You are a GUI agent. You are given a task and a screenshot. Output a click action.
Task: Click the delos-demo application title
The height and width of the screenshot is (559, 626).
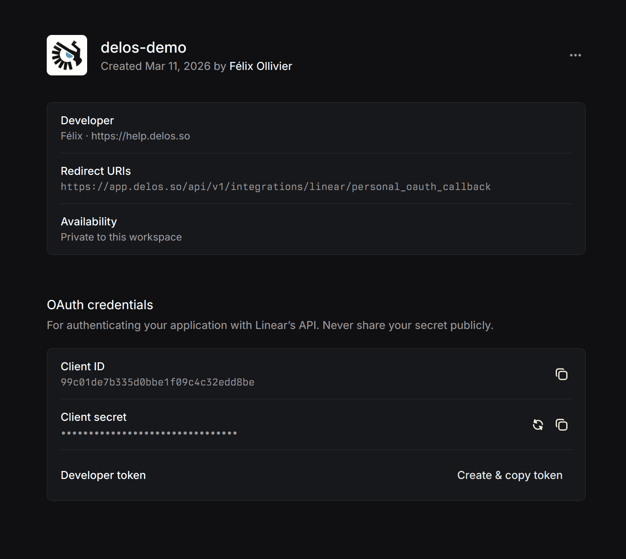[144, 48]
